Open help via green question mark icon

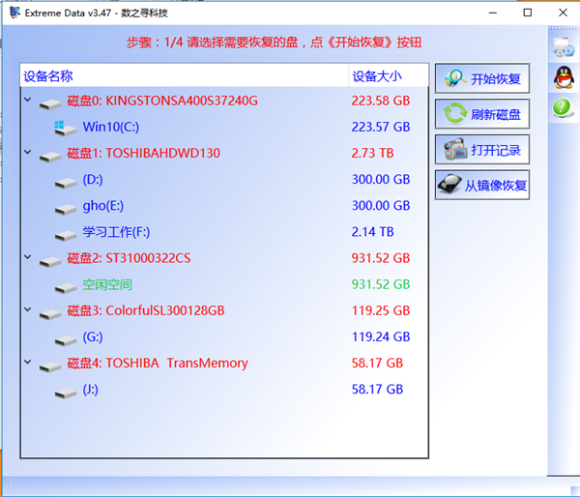[x=563, y=108]
